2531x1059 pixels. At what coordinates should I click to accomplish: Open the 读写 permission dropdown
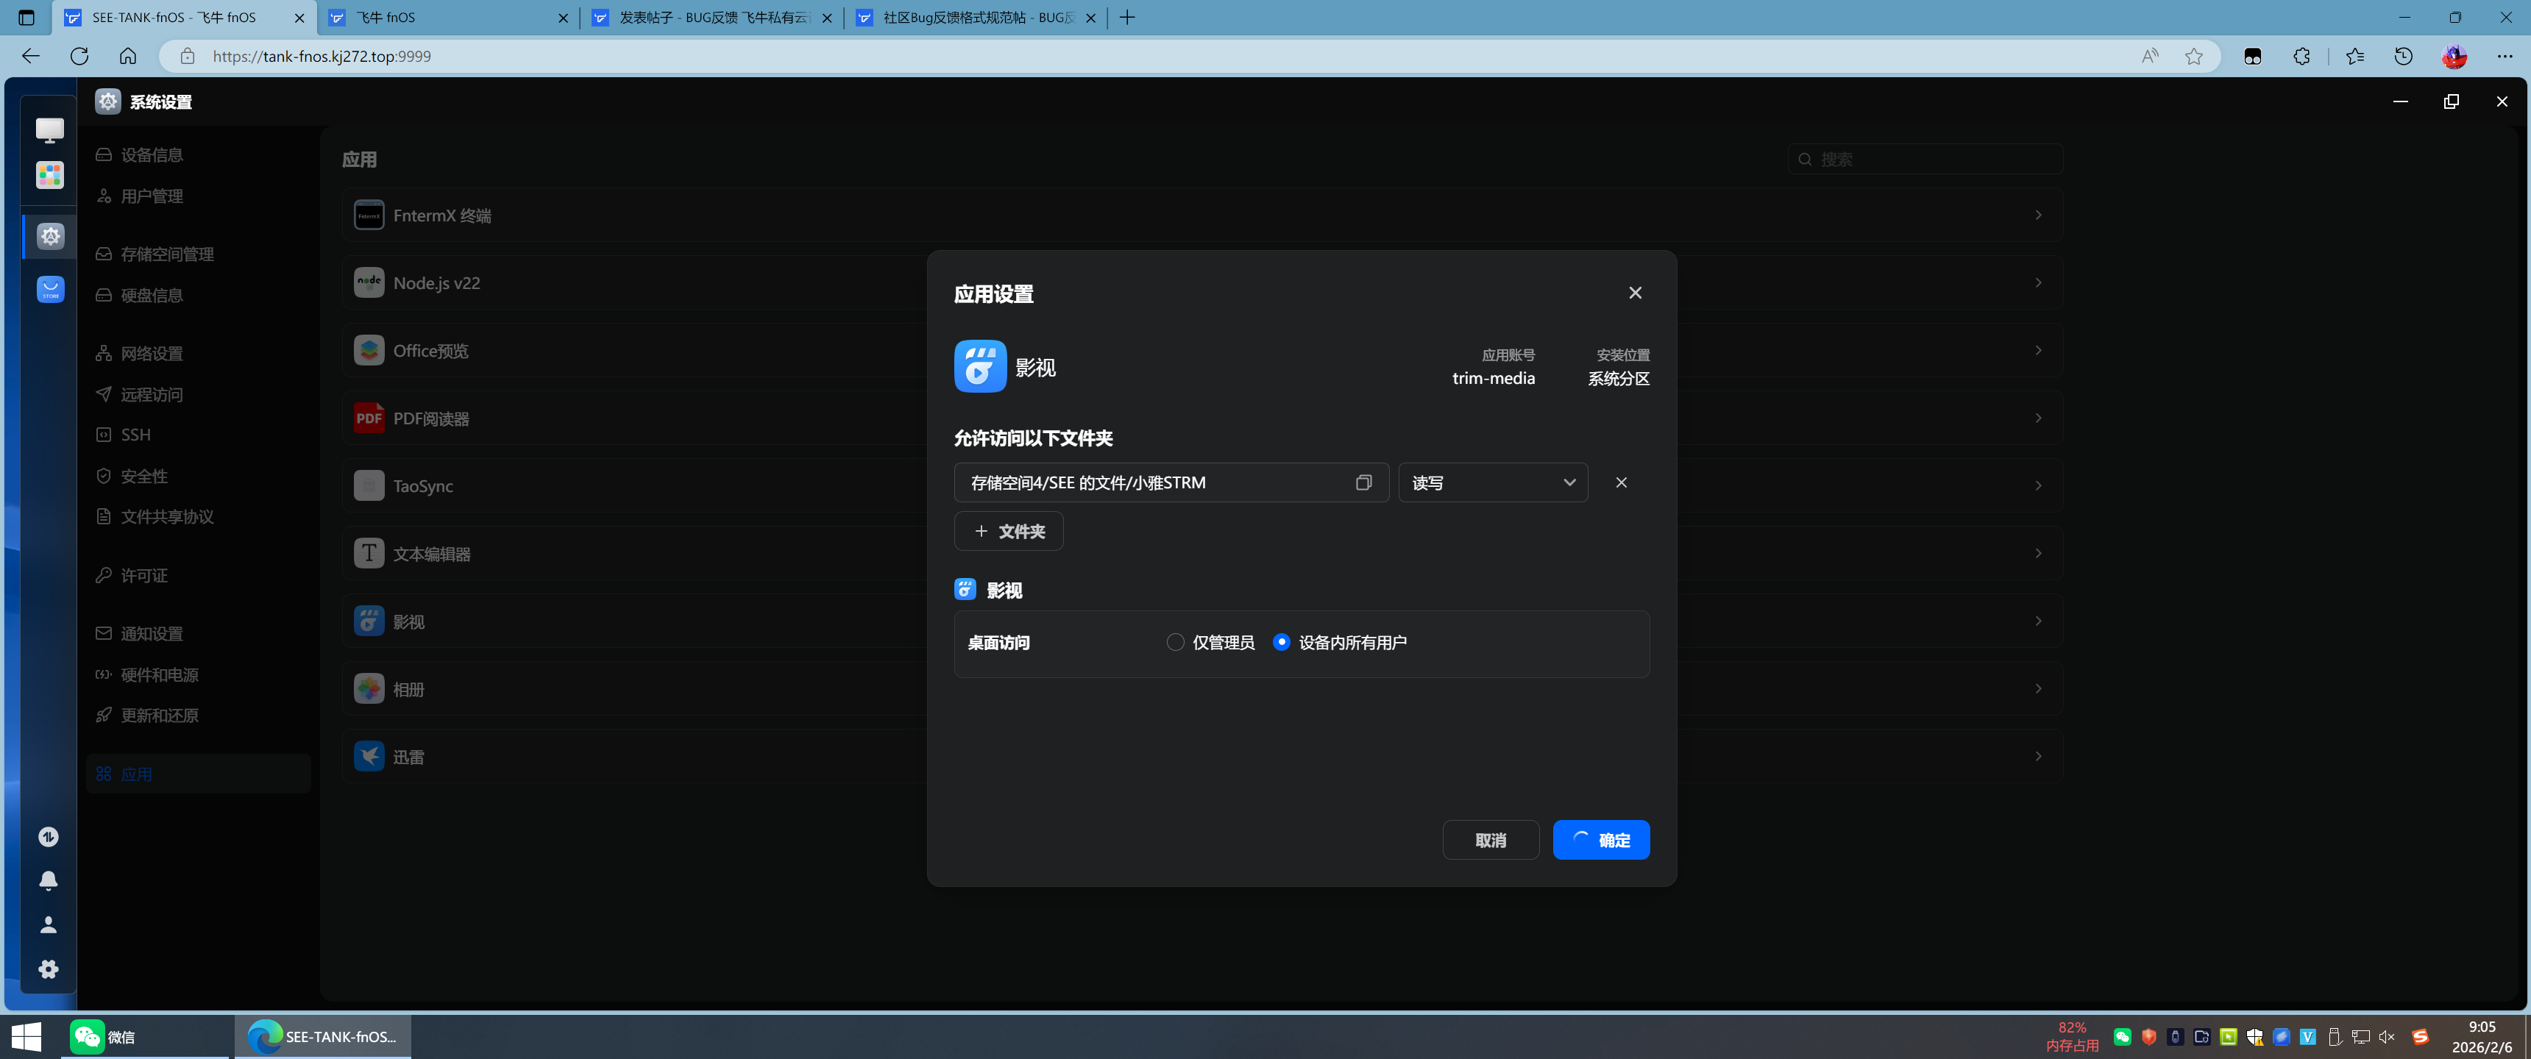1492,482
